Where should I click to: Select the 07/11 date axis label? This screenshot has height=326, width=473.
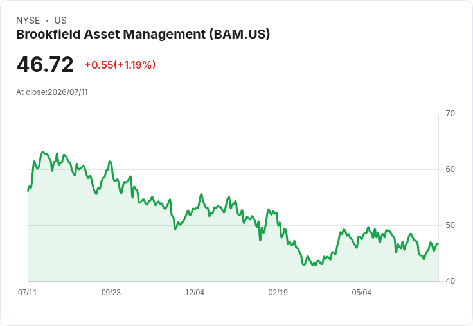point(28,293)
